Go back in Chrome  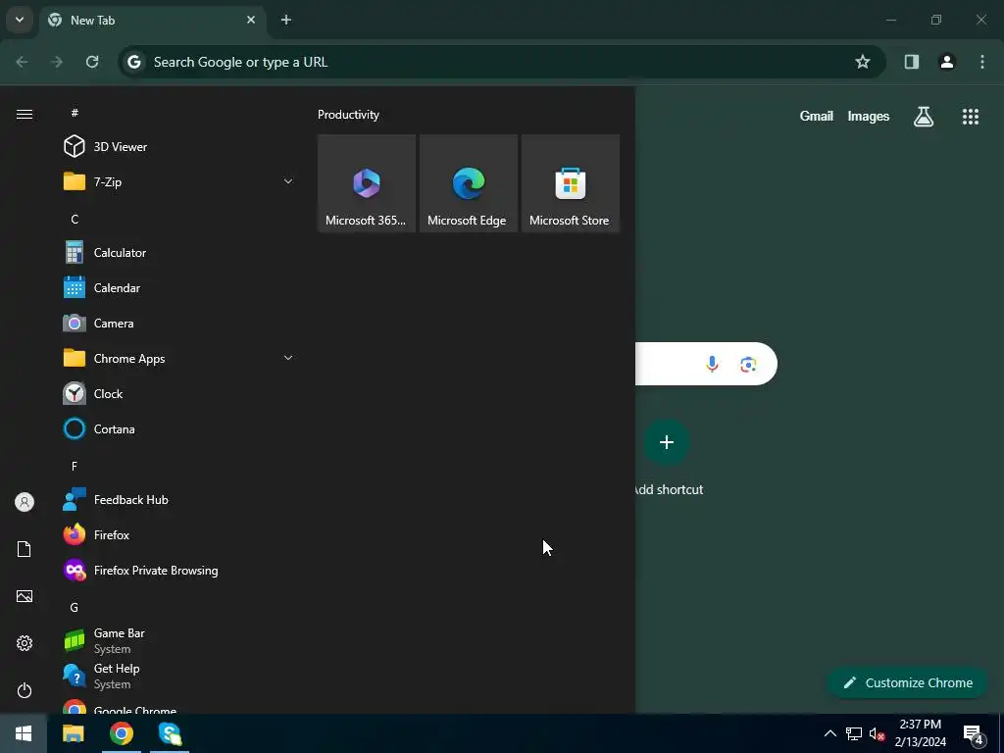click(x=22, y=62)
